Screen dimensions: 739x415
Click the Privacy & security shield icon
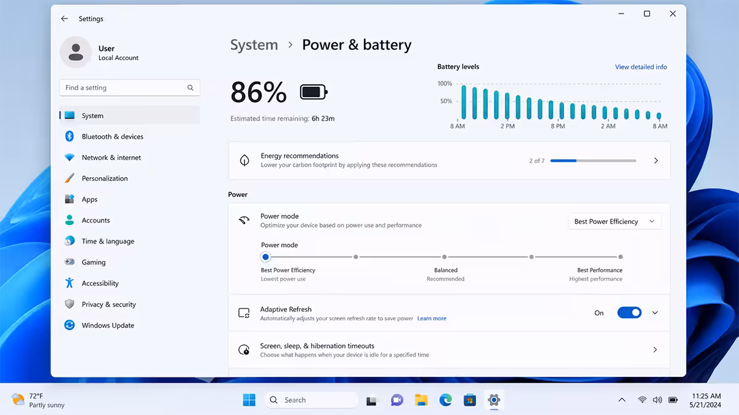[70, 304]
